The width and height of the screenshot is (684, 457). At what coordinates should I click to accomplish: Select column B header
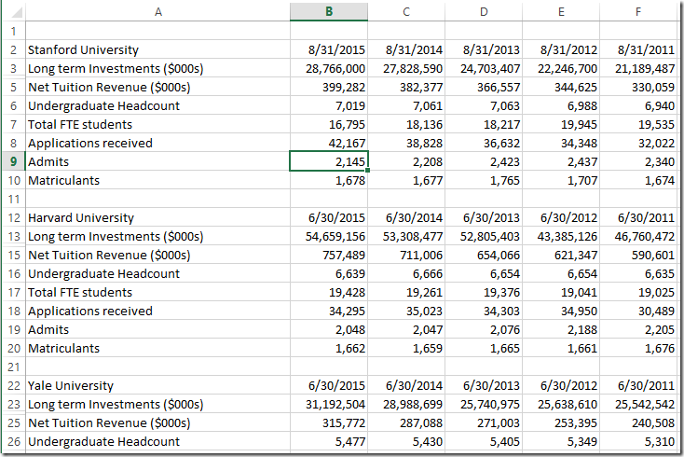point(329,11)
